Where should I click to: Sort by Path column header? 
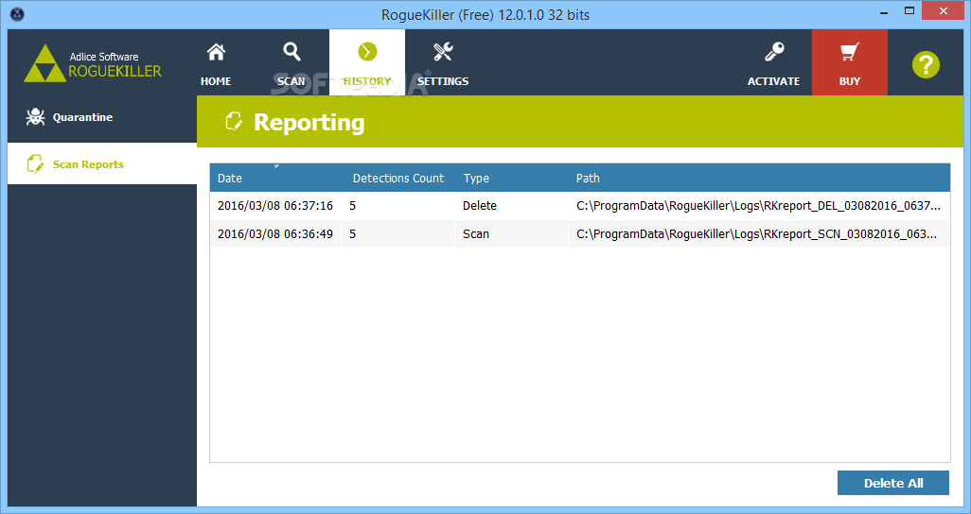pyautogui.click(x=759, y=179)
